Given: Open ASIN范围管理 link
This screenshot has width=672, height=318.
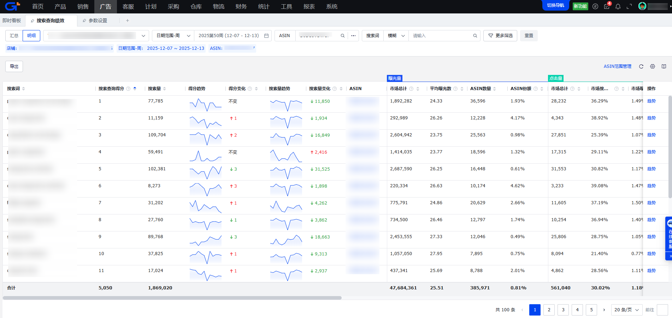Looking at the screenshot, I should 617,66.
